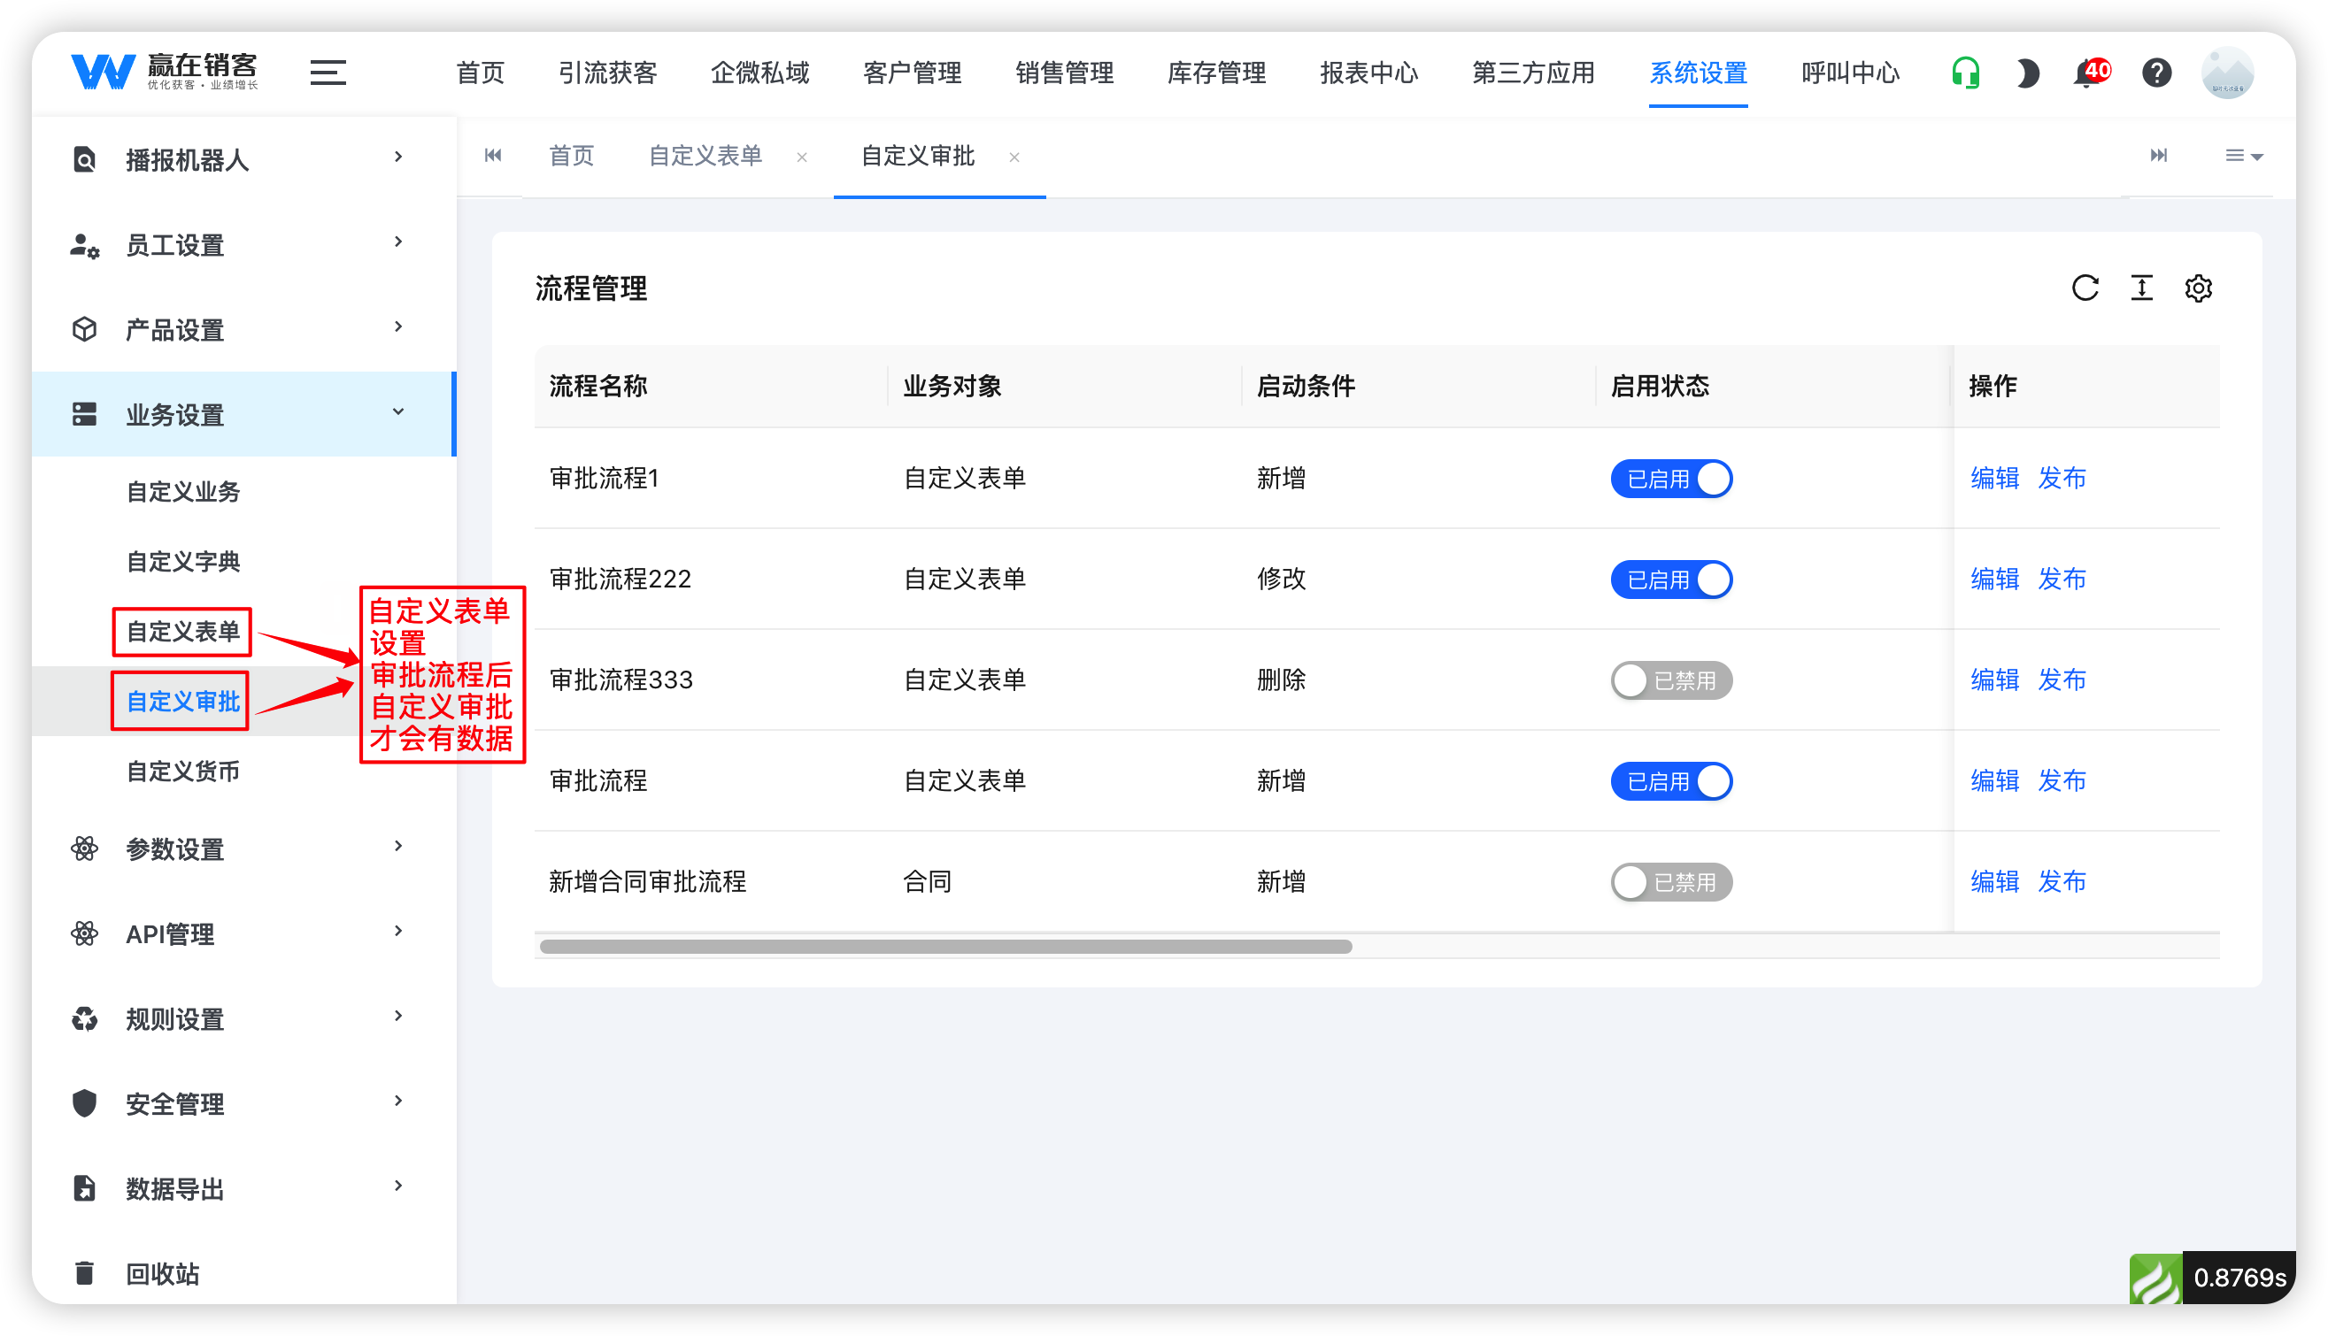Open 自定义表单 sidebar item
The height and width of the screenshot is (1336, 2328).
coord(182,632)
